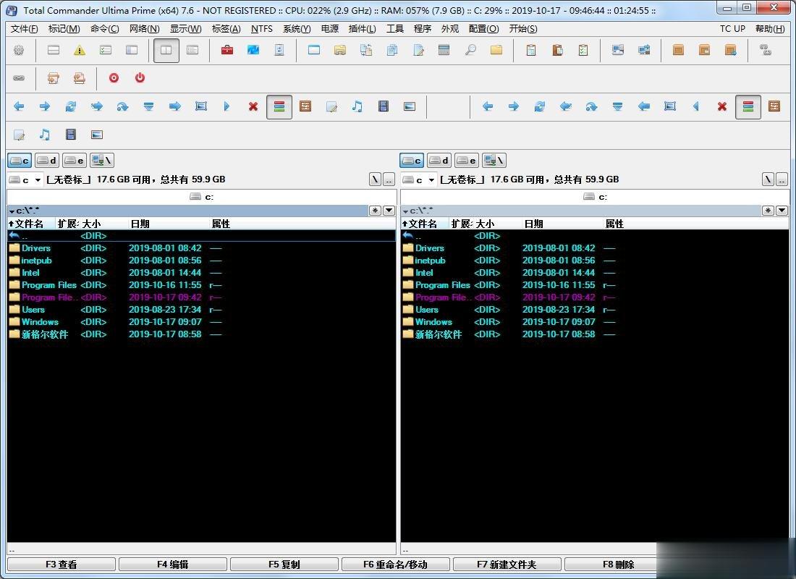Click the red target record icon
The height and width of the screenshot is (579, 796).
coord(114,78)
